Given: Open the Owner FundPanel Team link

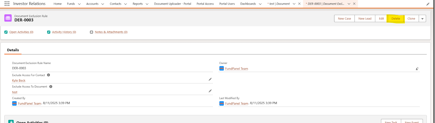Looking at the screenshot, I should coord(237,69).
